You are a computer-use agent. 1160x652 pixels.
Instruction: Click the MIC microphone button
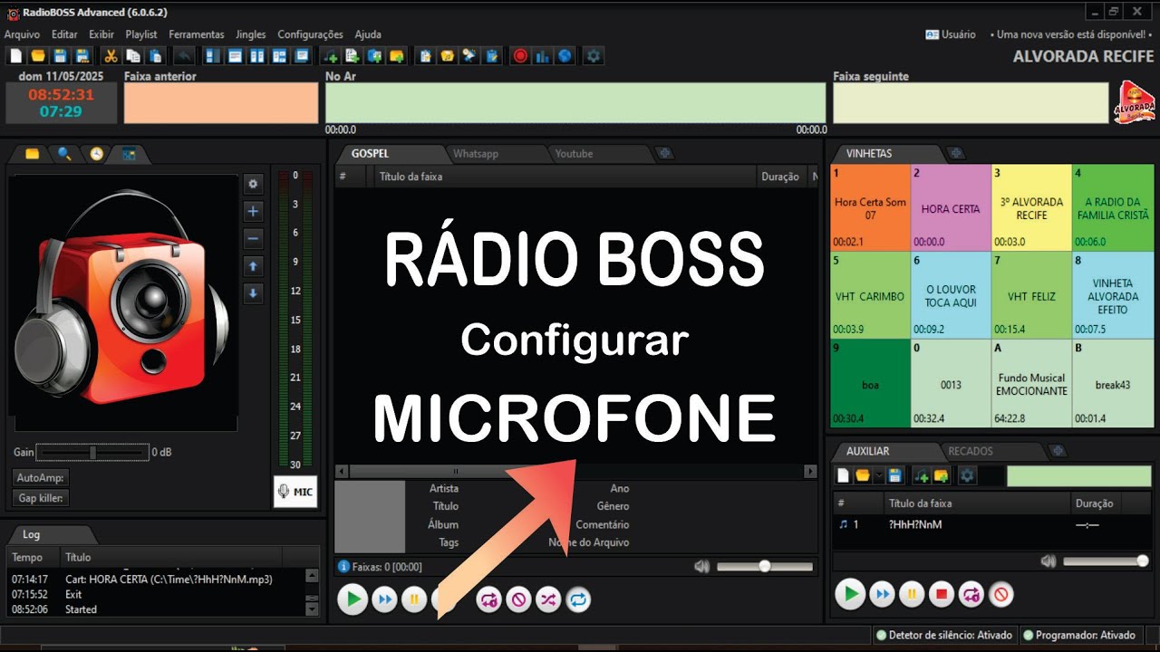point(295,491)
